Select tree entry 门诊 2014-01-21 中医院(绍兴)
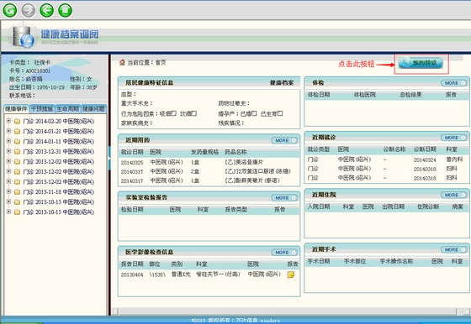 [59, 132]
